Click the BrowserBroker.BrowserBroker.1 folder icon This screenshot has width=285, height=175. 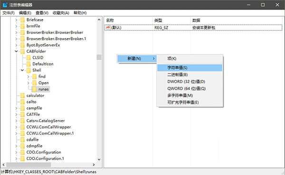(x=22, y=39)
